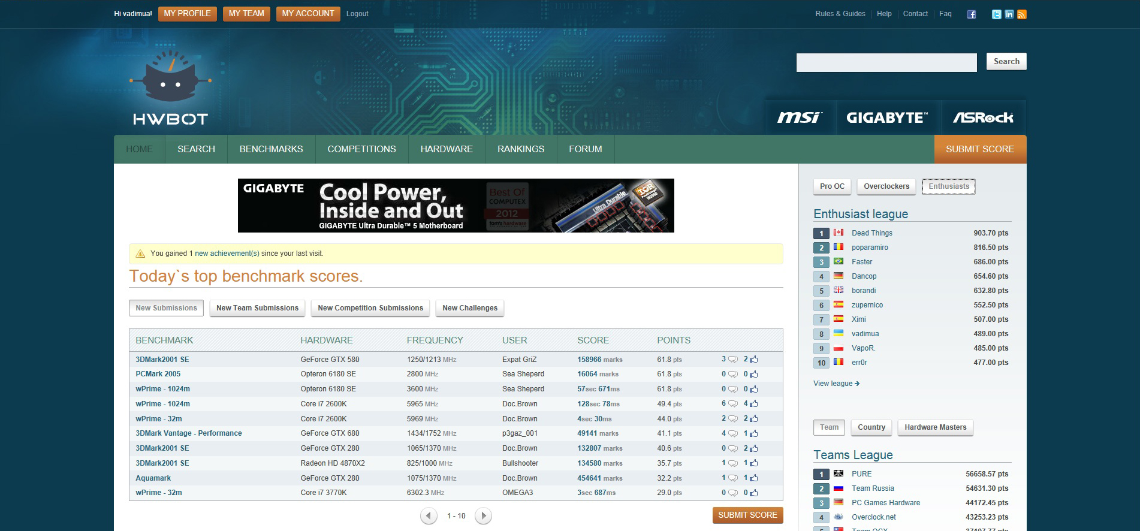Click SUBMIT SCORE below the table
This screenshot has width=1140, height=531.
747,515
